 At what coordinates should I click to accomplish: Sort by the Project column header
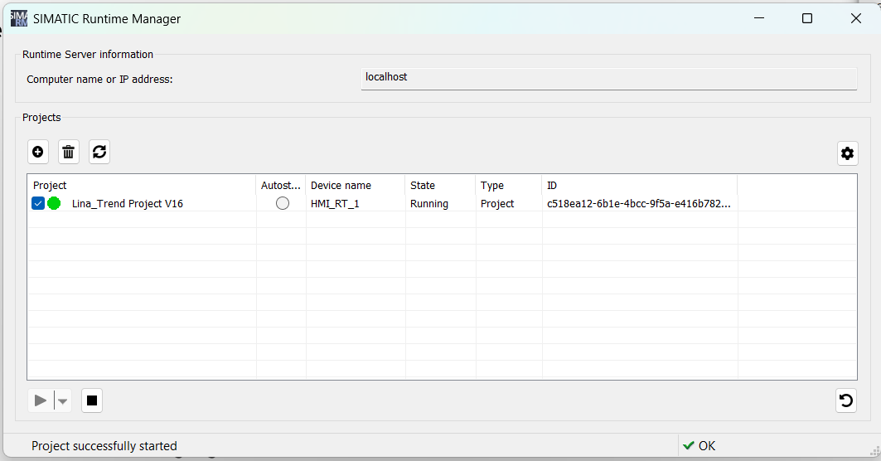click(141, 186)
